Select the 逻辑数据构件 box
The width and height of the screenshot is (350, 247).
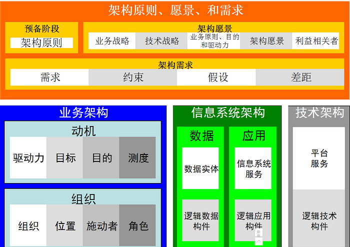pos(200,220)
